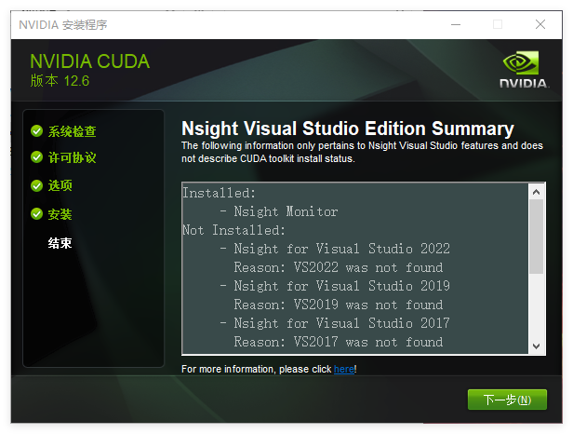Select the 选项 step label
This screenshot has height=434, width=573.
[x=60, y=185]
